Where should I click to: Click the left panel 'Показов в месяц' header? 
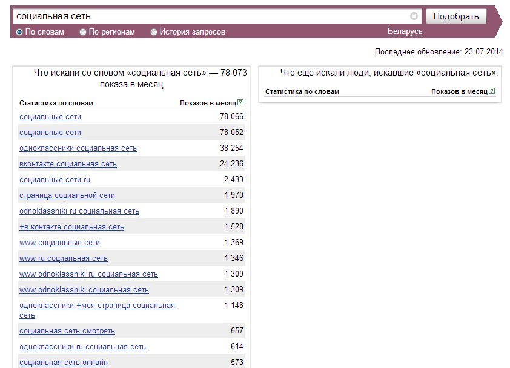pyautogui.click(x=208, y=103)
